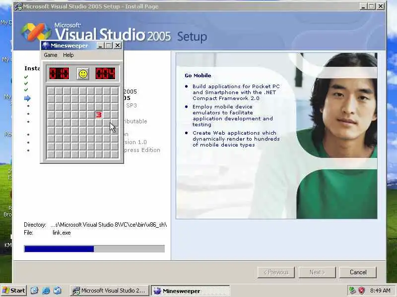The width and height of the screenshot is (397, 297).
Task: Click the greyed-out Previous button in Setup
Action: tap(276, 272)
